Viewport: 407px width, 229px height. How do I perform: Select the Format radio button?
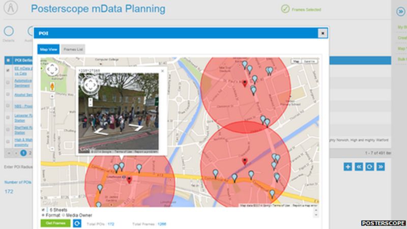click(x=43, y=215)
